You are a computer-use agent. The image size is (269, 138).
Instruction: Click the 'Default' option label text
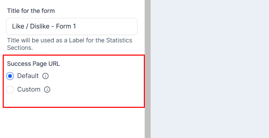click(28, 76)
